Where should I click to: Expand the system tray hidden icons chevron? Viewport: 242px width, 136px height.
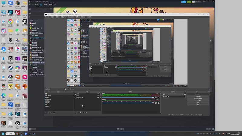(210, 134)
